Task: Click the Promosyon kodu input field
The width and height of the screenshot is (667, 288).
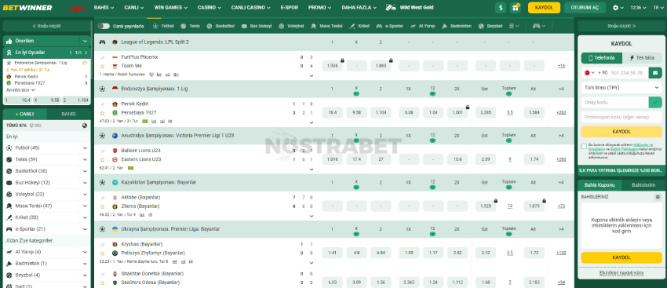Action: [x=621, y=117]
